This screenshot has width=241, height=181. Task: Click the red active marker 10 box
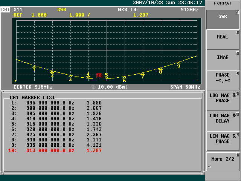coord(99,75)
